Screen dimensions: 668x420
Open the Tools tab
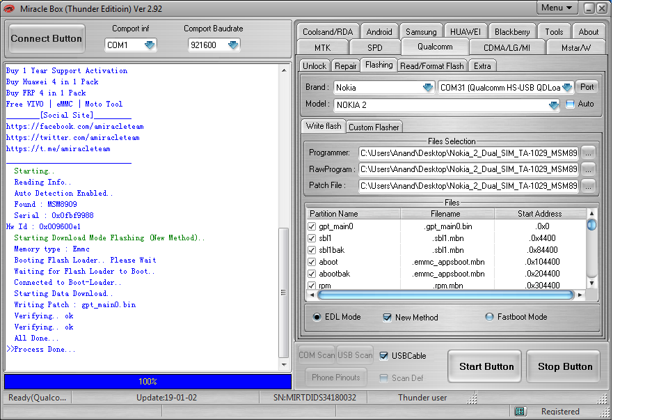point(554,31)
